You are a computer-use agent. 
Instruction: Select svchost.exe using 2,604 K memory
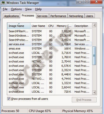(50, 87)
